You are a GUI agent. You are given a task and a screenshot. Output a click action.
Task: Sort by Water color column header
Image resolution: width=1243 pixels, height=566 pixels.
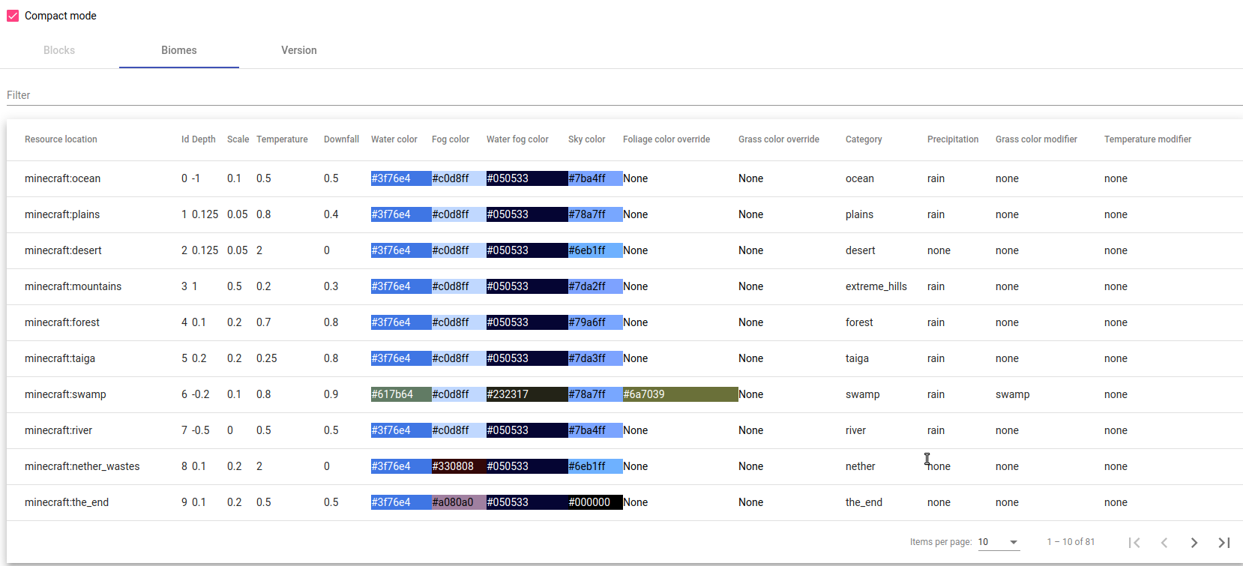tap(394, 139)
